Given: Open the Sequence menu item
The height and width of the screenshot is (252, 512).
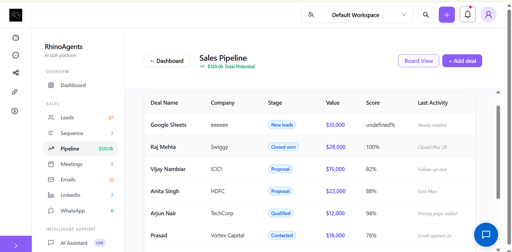Looking at the screenshot, I should click(80, 133).
